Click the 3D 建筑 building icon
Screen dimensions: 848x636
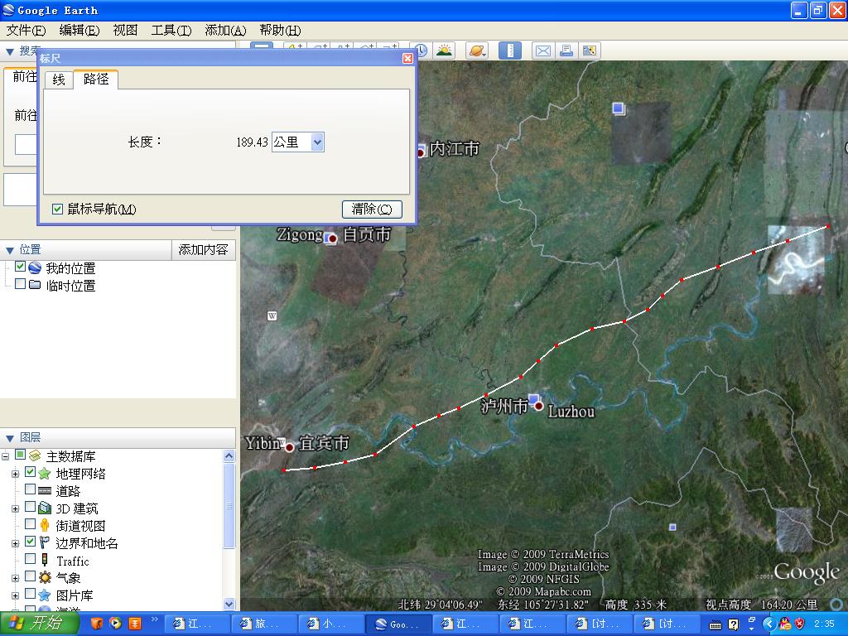pyautogui.click(x=45, y=508)
